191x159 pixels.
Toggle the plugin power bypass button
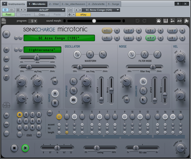5,10
